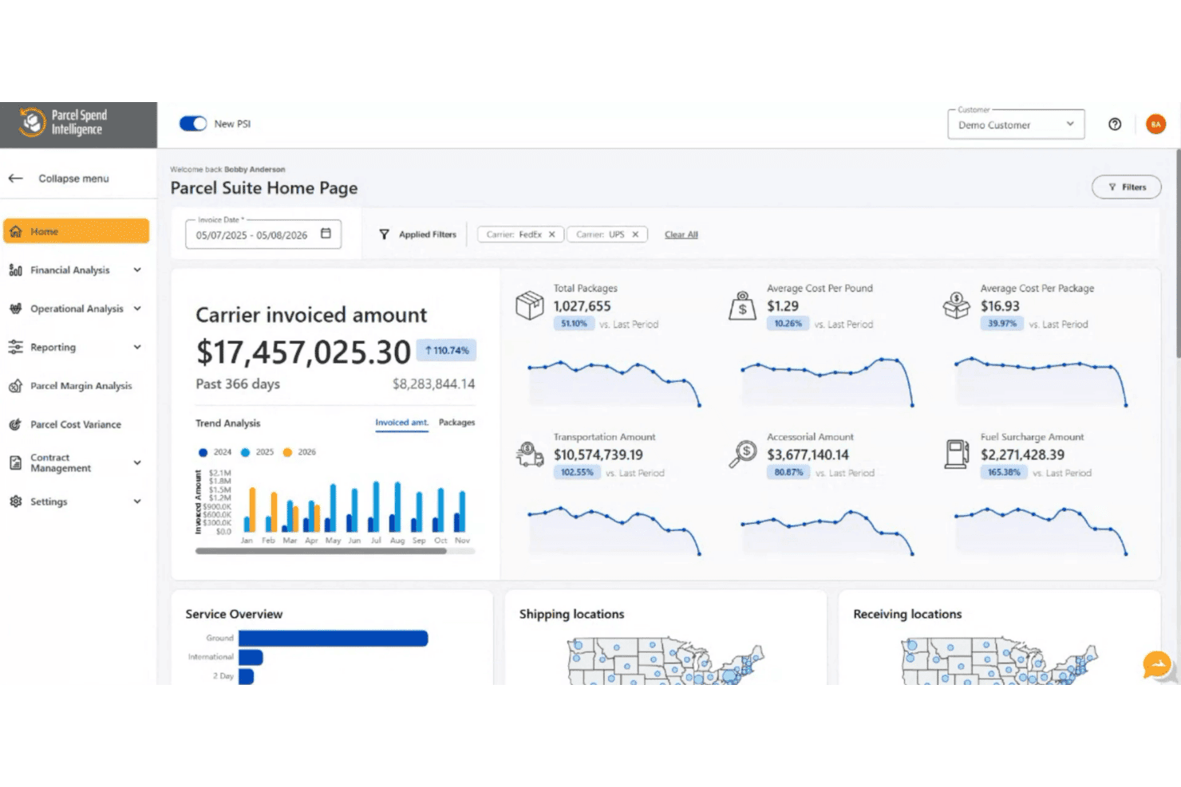This screenshot has height=787, width=1181.
Task: Toggle the New PSI switch
Action: pos(193,124)
